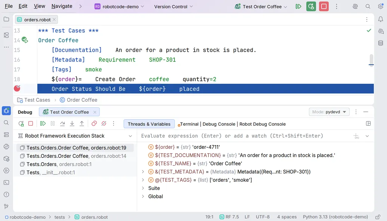387x221 pixels.
Task: Stop the running Test Order Coffee session
Action: click(324, 6)
